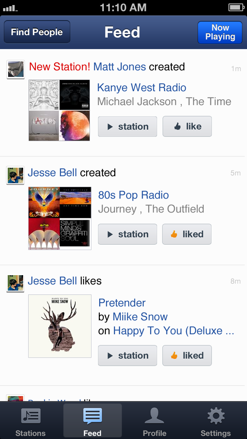Open the Stations tab
The height and width of the screenshot is (439, 247).
(x=30, y=421)
